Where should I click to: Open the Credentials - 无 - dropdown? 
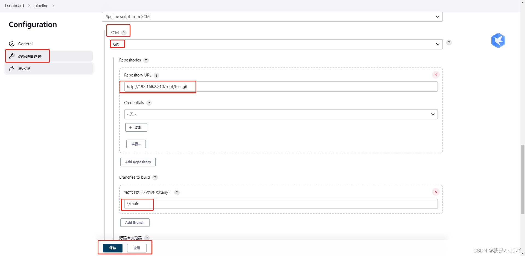click(281, 114)
